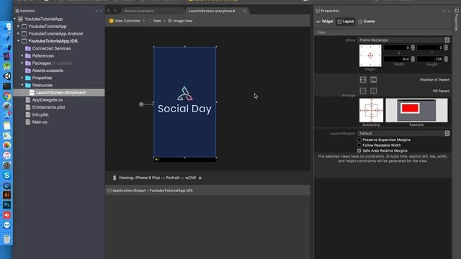Click the Height input field showing 736
The height and width of the screenshot is (259, 461).
pyautogui.click(x=430, y=59)
